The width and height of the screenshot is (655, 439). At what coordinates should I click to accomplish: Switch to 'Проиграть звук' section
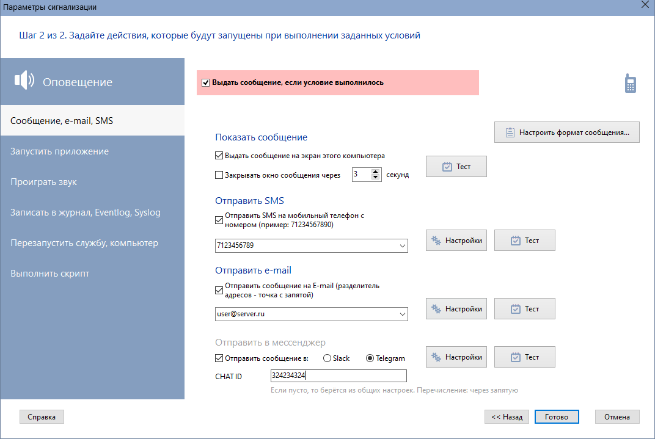(x=92, y=182)
